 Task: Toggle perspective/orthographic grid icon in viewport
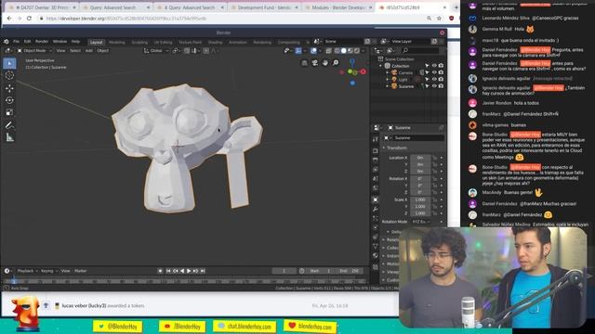(x=304, y=63)
